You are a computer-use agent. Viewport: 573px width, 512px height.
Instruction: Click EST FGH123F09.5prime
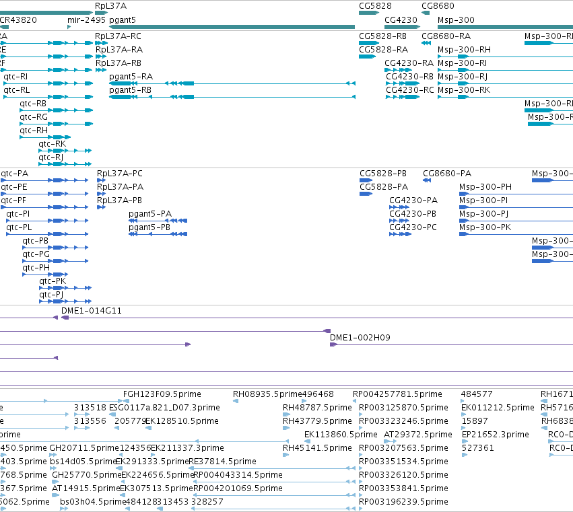pos(162,394)
